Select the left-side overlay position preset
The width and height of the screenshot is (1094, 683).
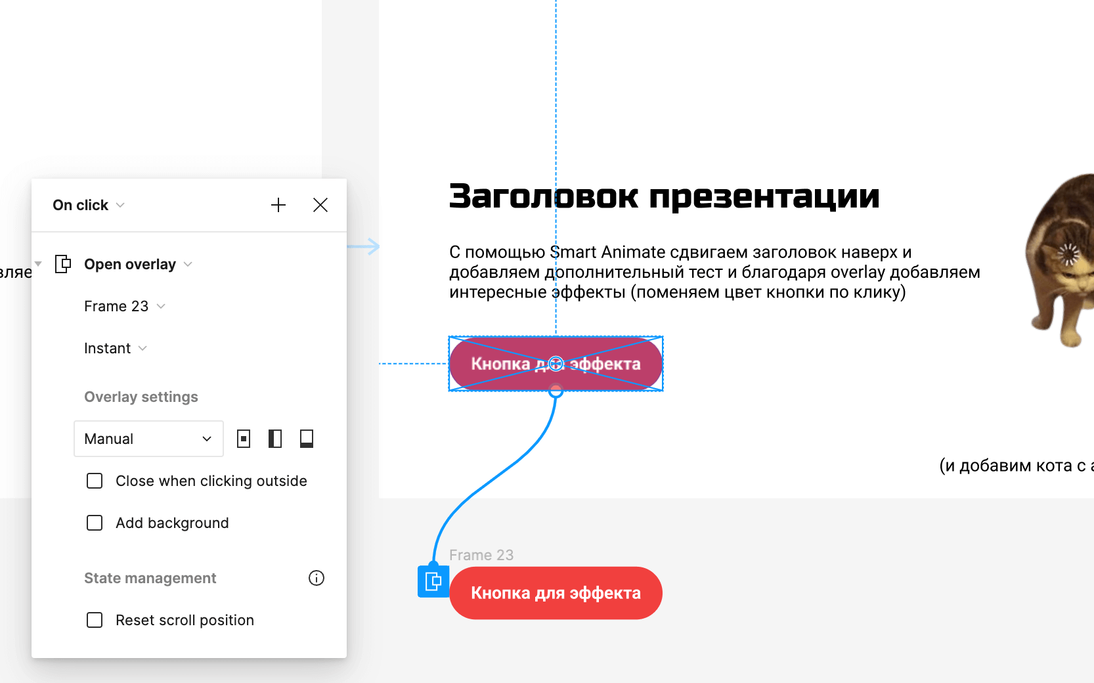click(275, 438)
